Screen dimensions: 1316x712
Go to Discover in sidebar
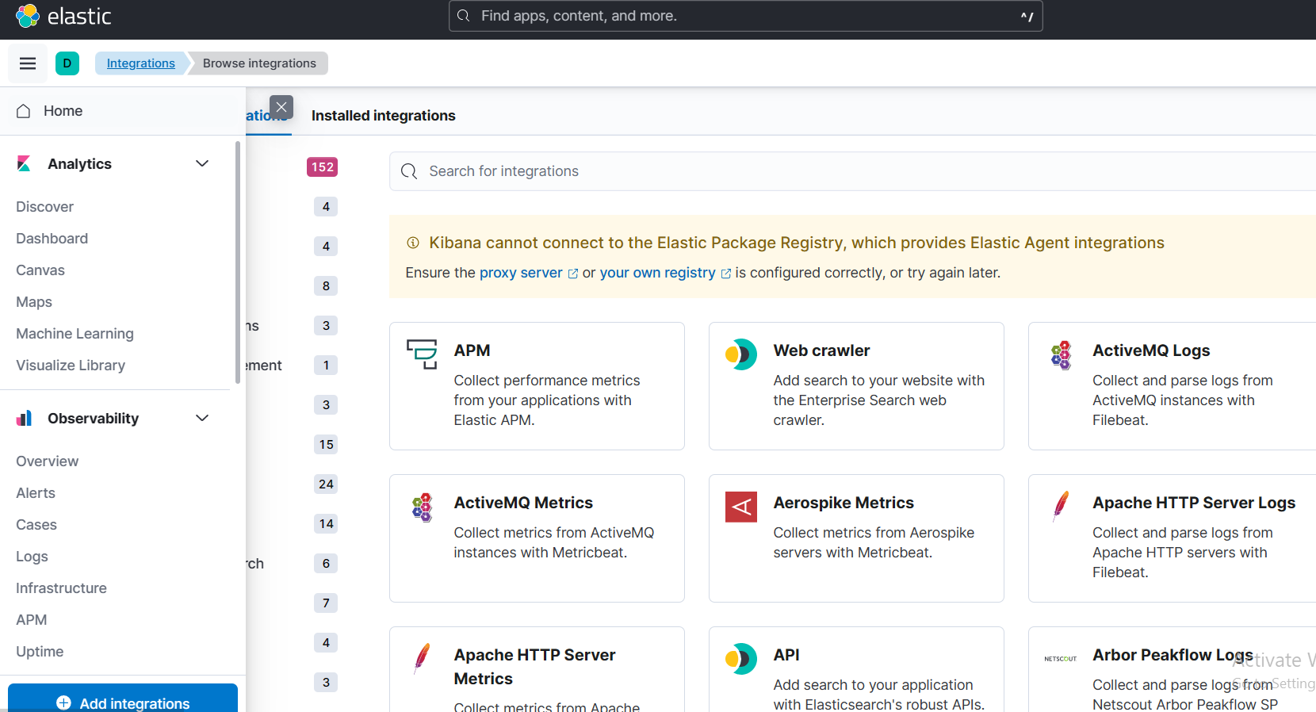[44, 207]
